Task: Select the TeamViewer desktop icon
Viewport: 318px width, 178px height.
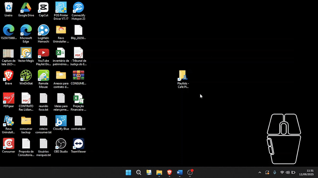Action: coord(78,144)
